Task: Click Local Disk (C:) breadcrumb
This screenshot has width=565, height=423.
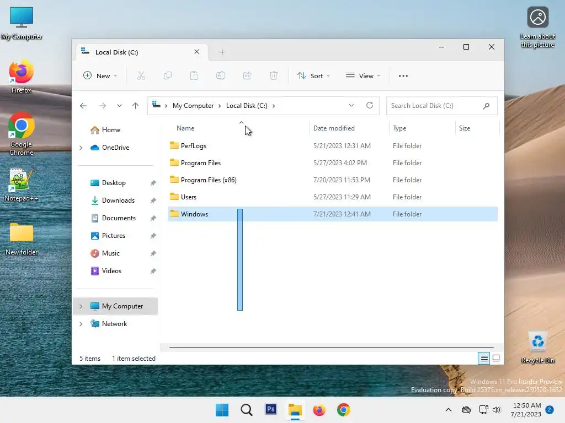Action: tap(247, 106)
